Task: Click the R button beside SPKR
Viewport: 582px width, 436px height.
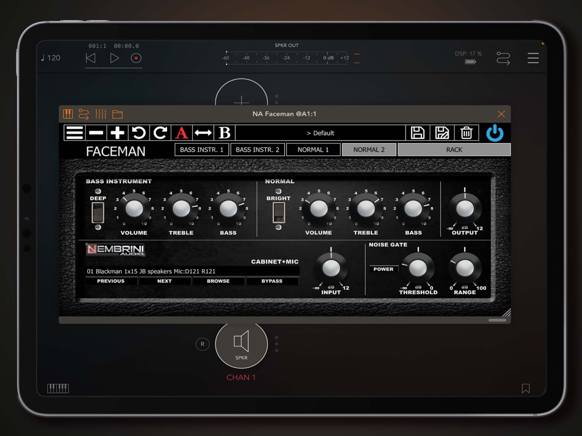Action: (203, 344)
